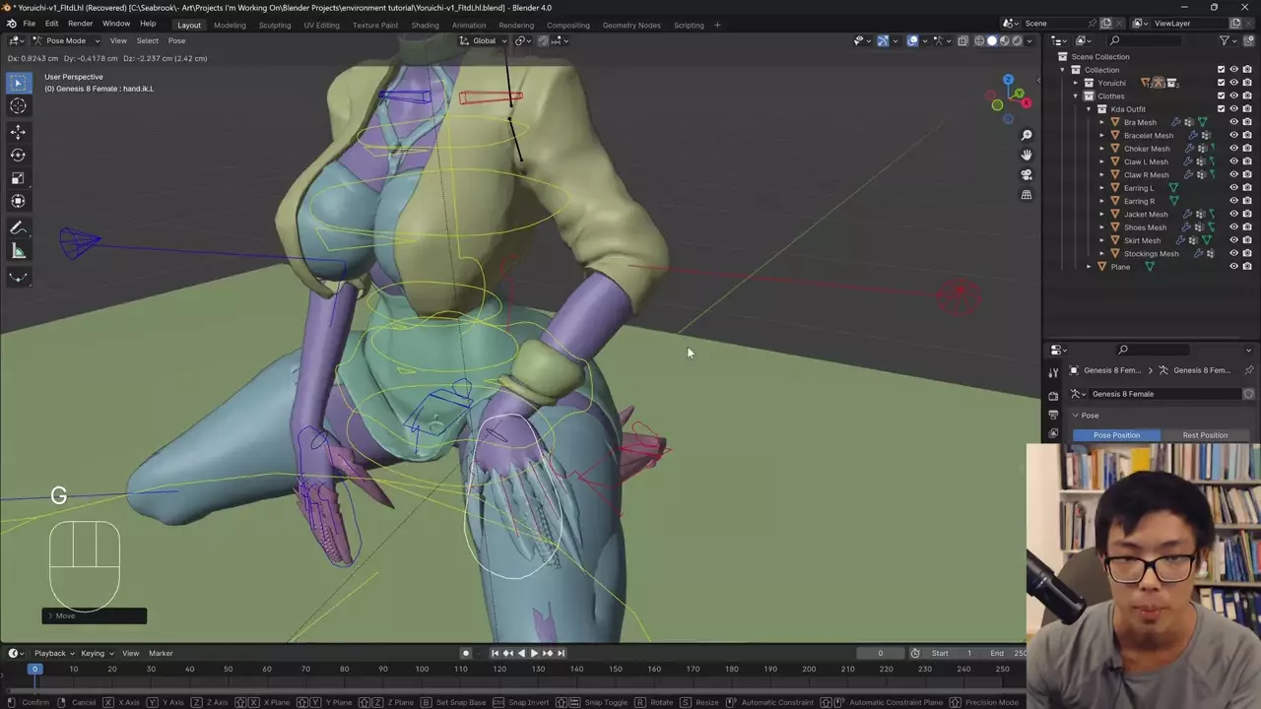Screen dimensions: 1261x709
Task: Switch to the Sculpting workspace tab
Action: click(x=274, y=25)
